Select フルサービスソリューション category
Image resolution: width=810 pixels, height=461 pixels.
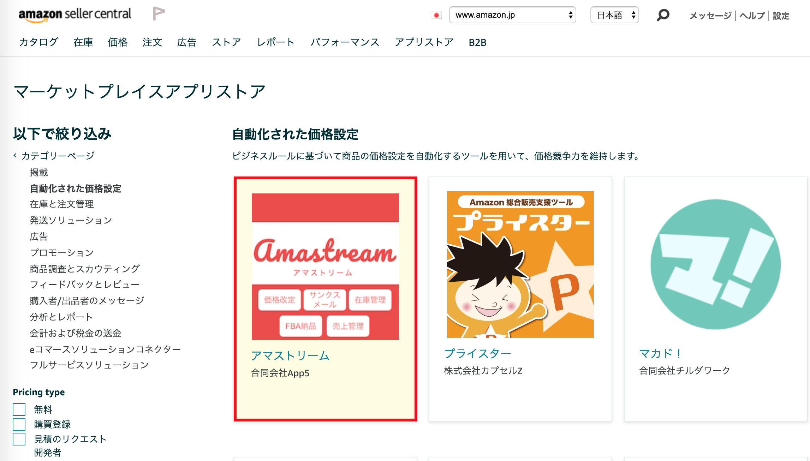89,365
